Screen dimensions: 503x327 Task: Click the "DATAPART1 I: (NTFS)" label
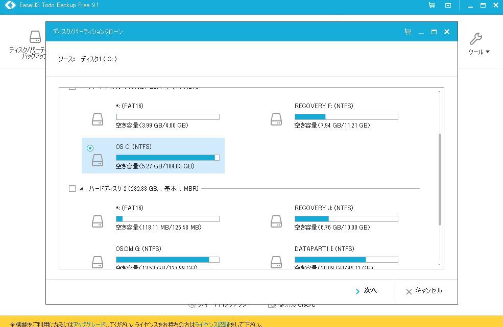click(324, 248)
